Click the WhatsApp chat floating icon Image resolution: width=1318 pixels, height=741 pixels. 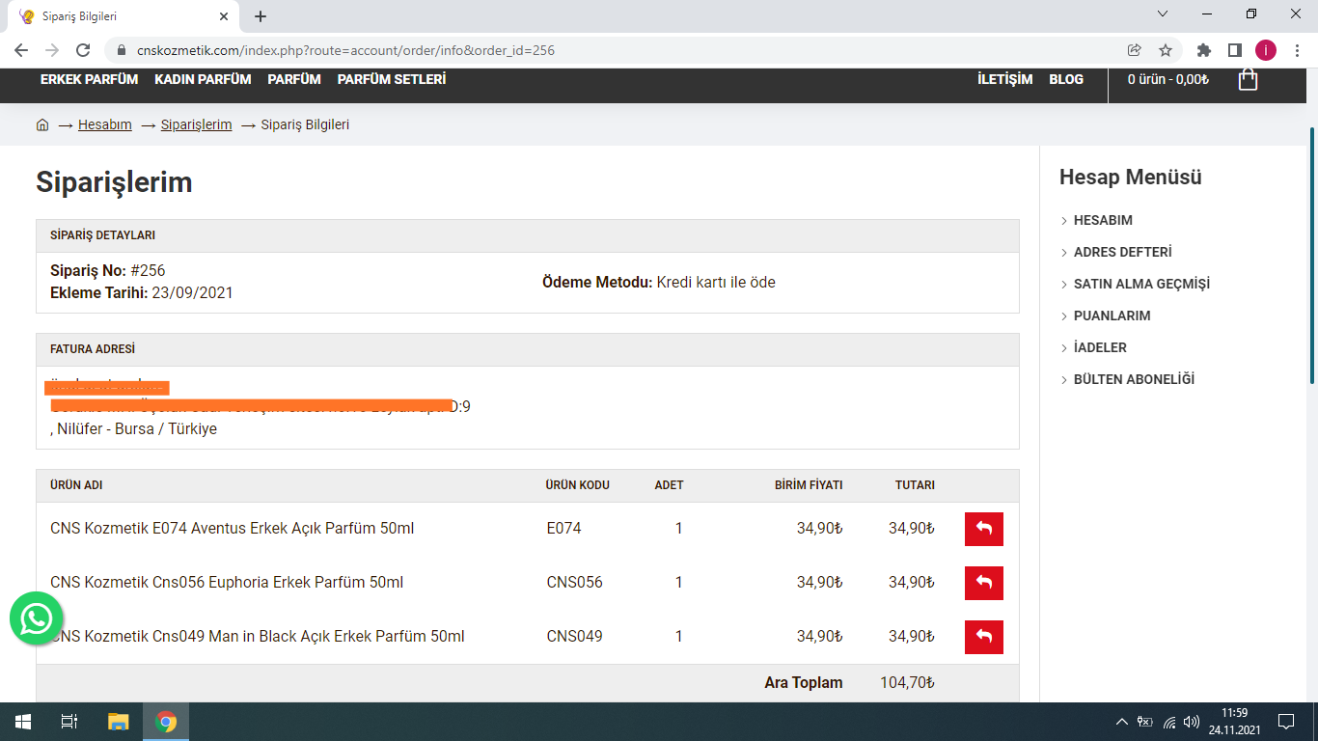pyautogui.click(x=37, y=618)
